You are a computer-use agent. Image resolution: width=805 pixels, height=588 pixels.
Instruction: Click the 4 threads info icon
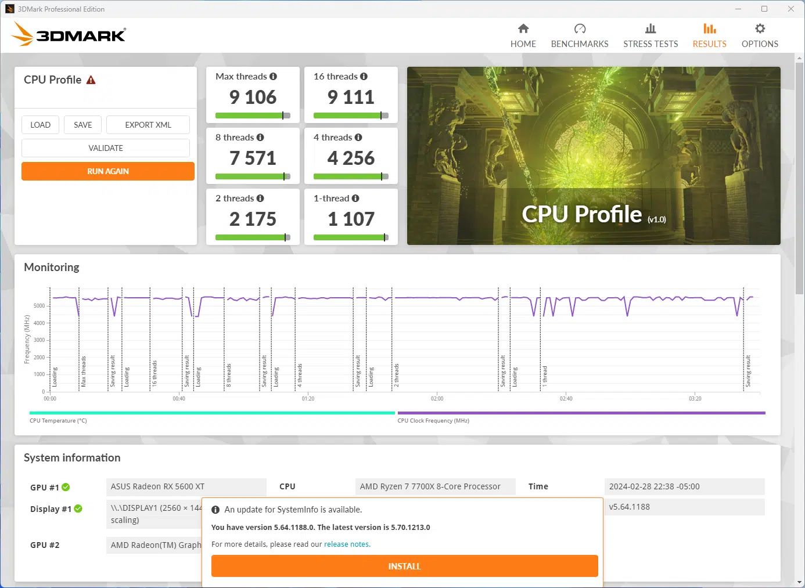358,138
